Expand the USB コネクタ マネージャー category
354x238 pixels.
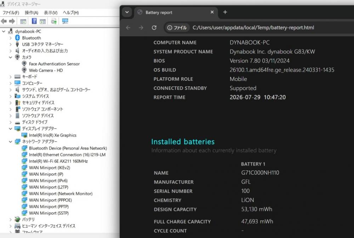click(10, 45)
